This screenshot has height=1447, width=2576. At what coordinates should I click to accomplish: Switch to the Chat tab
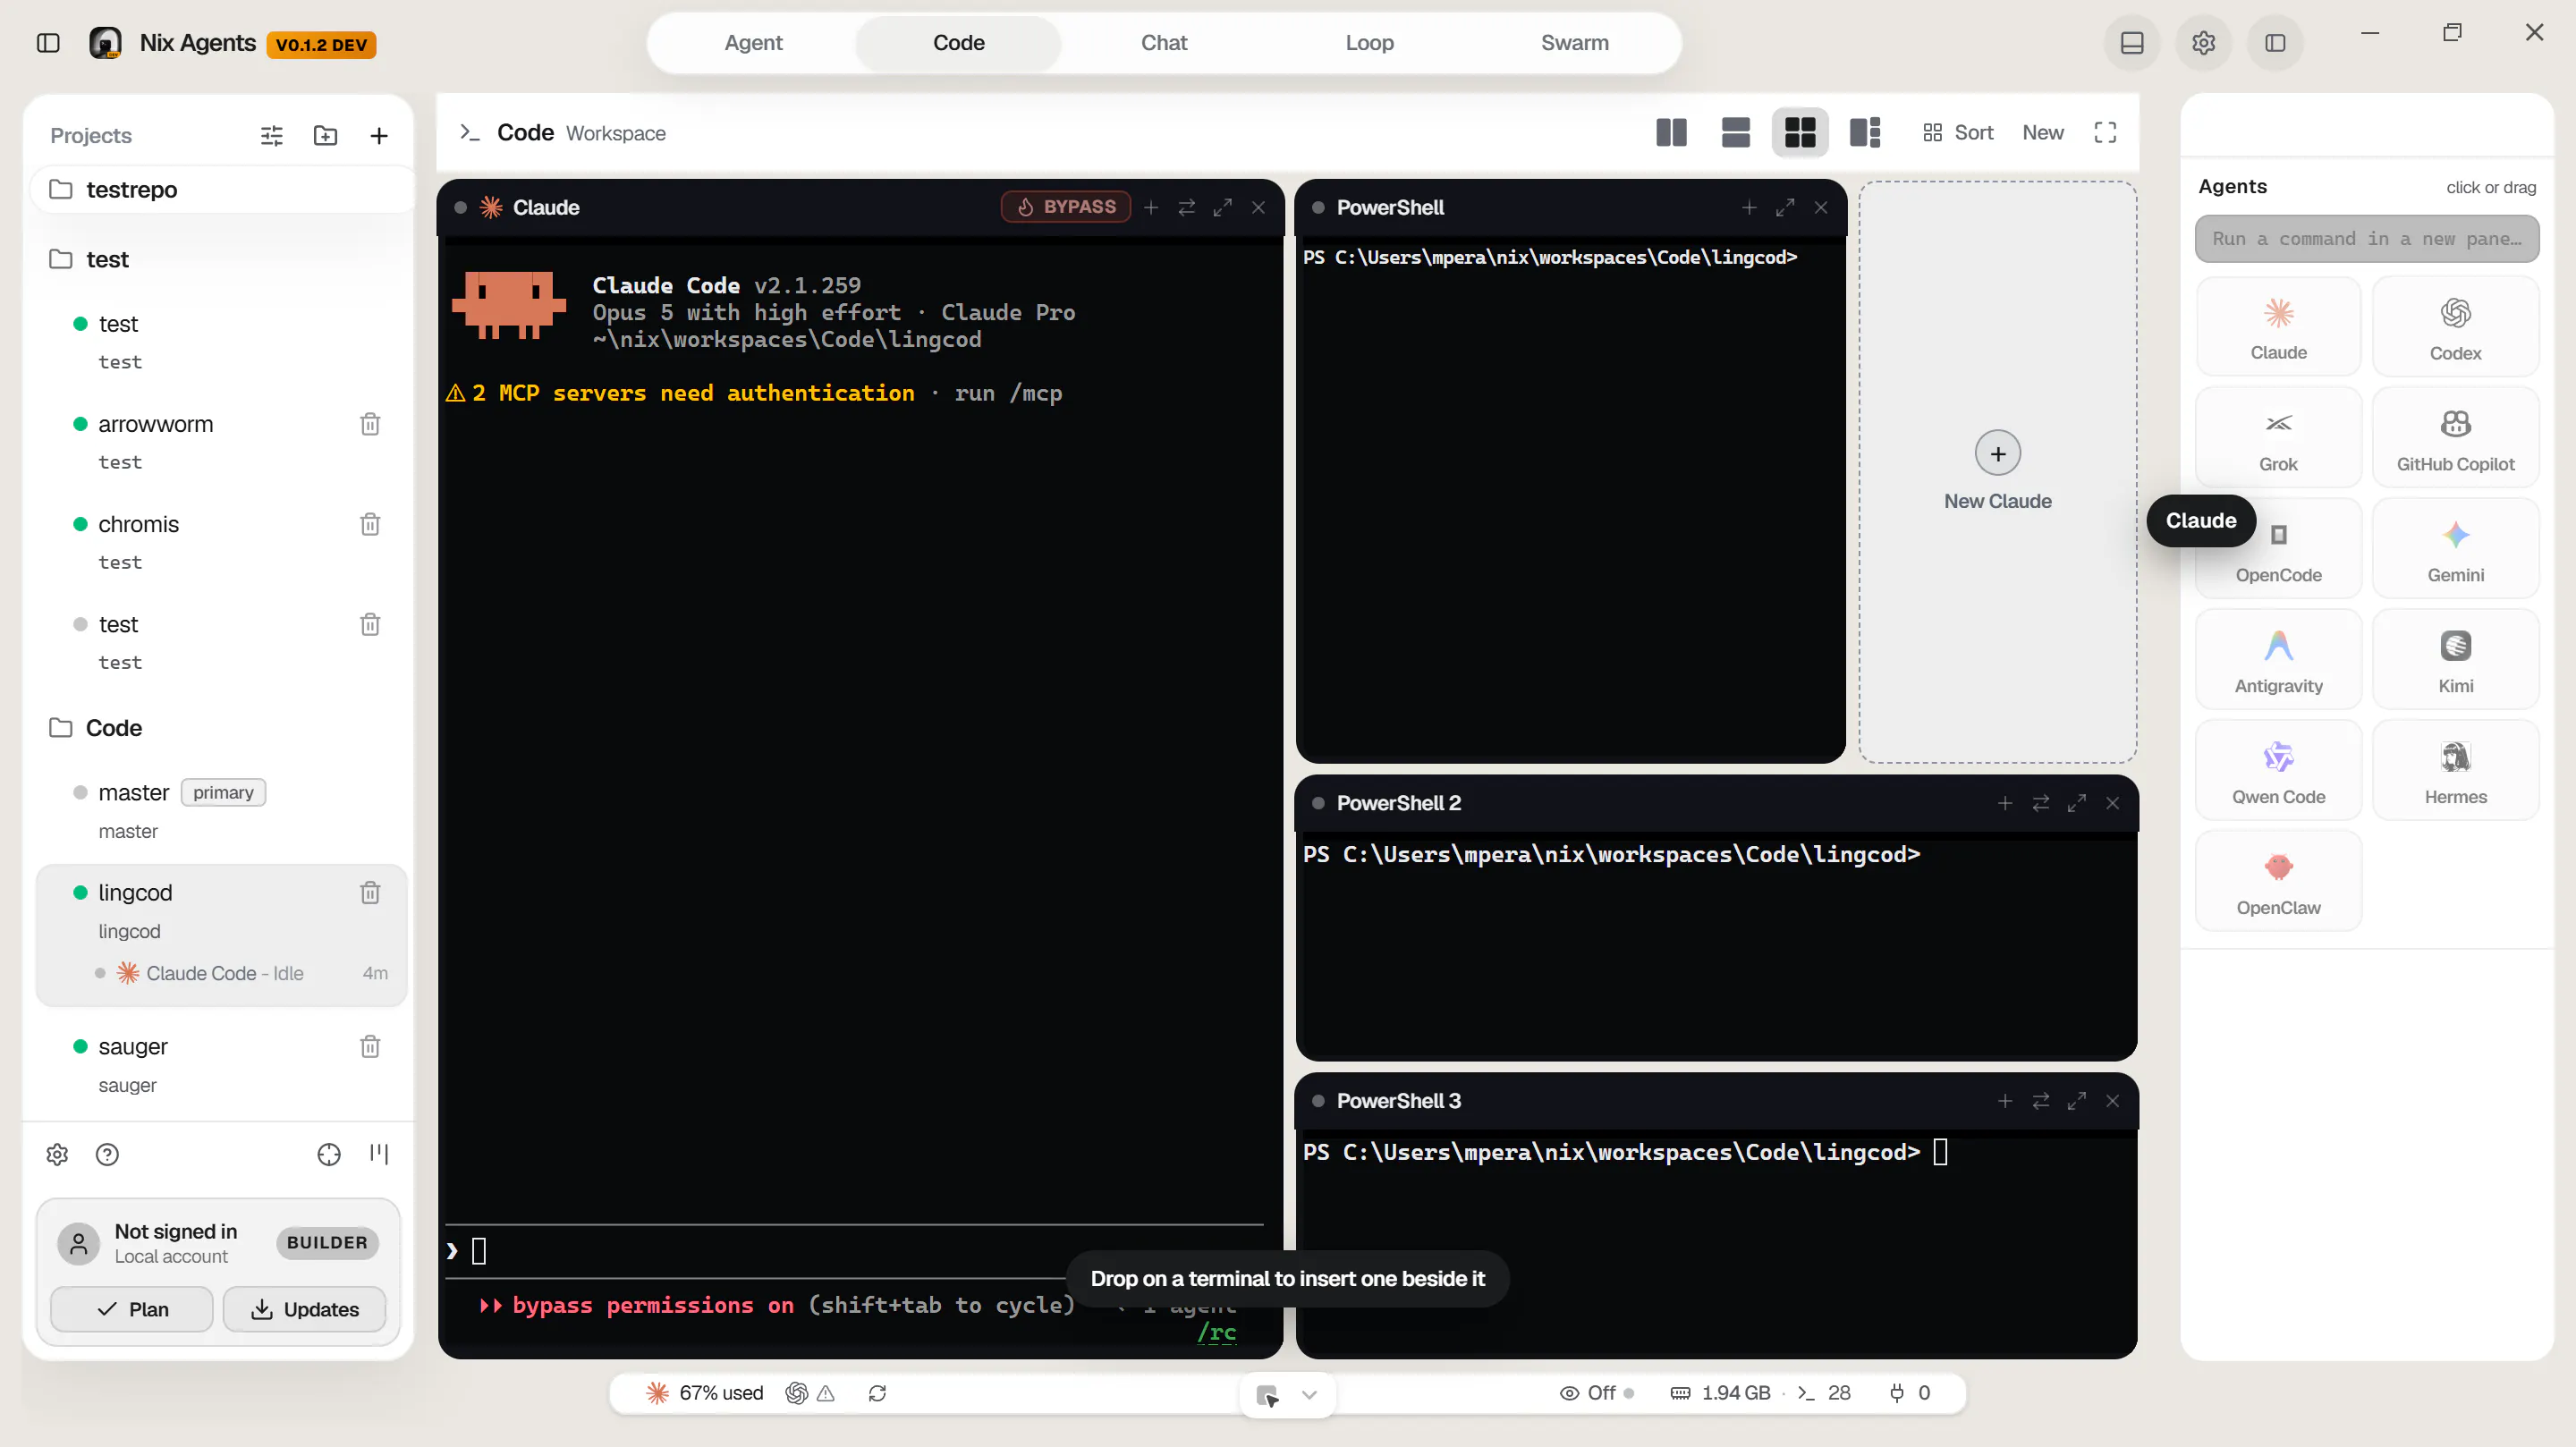(1163, 43)
